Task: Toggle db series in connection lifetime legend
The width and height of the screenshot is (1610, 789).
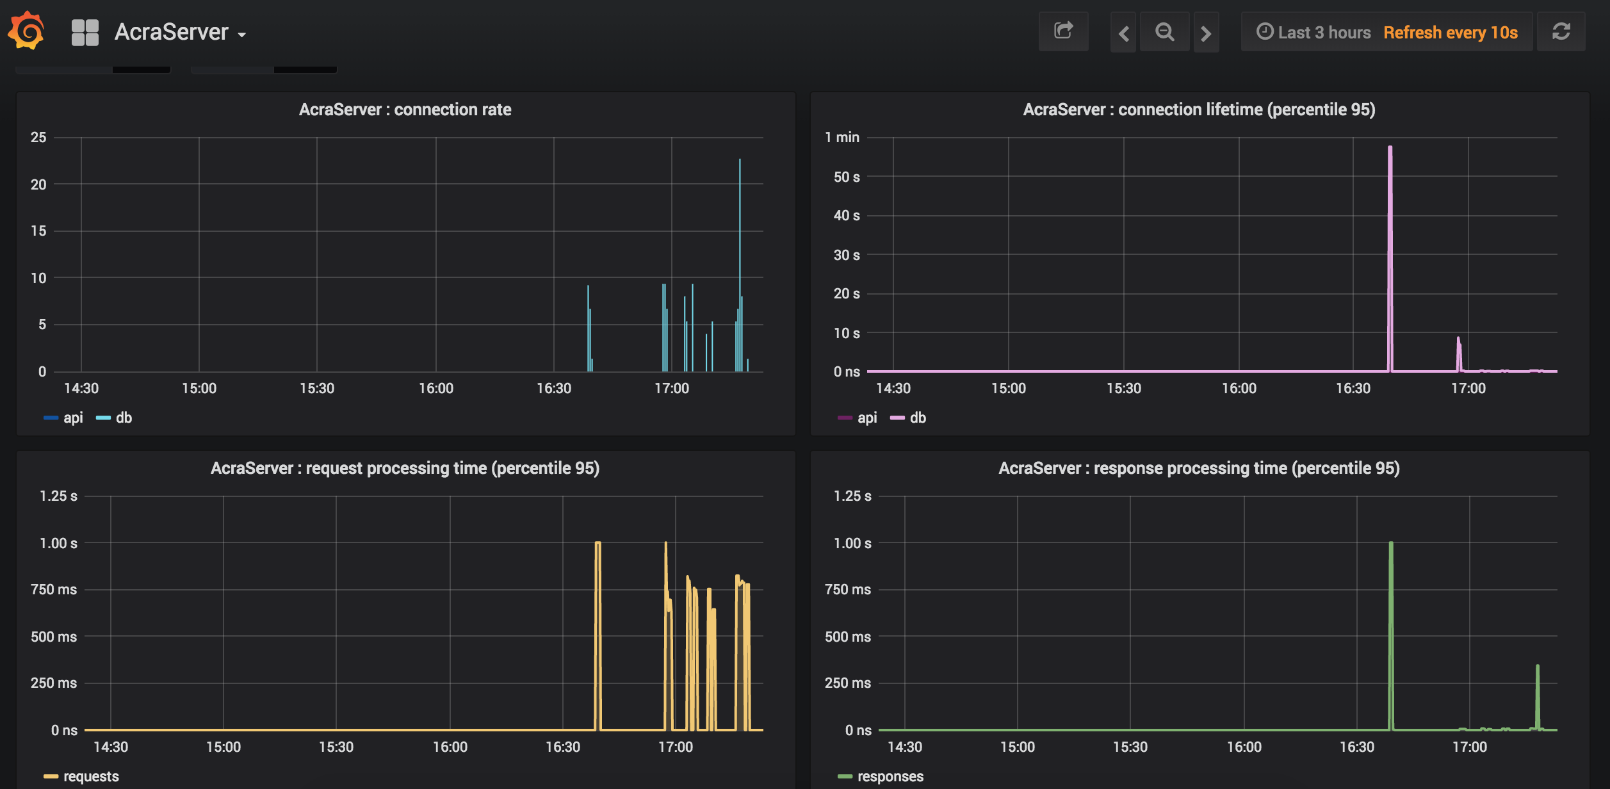Action: tap(917, 418)
